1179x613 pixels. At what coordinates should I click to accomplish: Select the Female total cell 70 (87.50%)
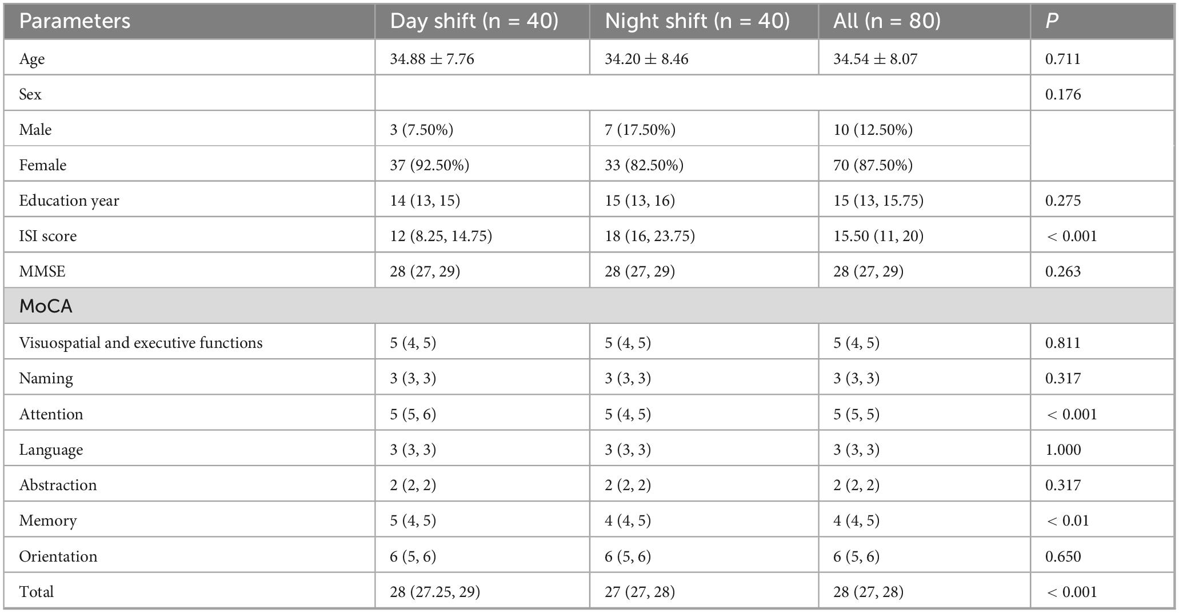click(x=873, y=165)
